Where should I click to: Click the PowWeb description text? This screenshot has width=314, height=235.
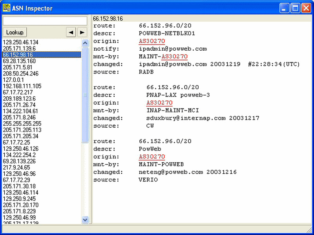[150, 149]
